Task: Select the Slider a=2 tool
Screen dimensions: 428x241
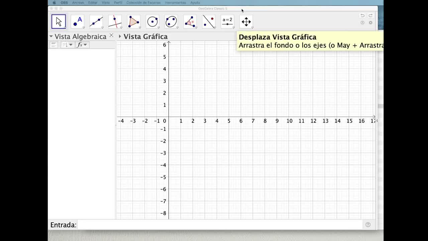Action: tap(227, 22)
